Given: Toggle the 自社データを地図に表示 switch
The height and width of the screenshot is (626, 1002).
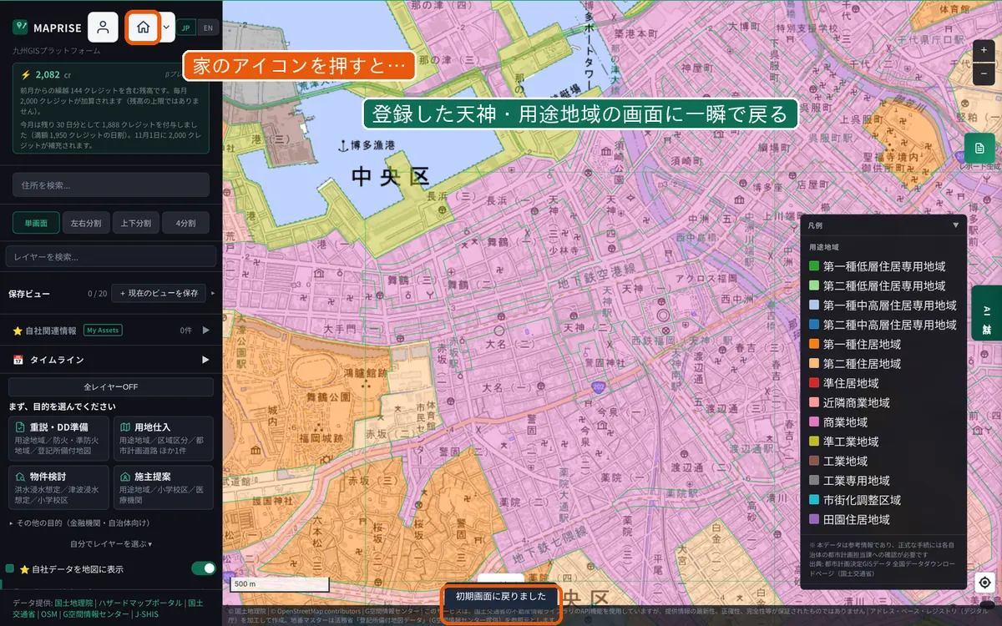Looking at the screenshot, I should pos(204,568).
